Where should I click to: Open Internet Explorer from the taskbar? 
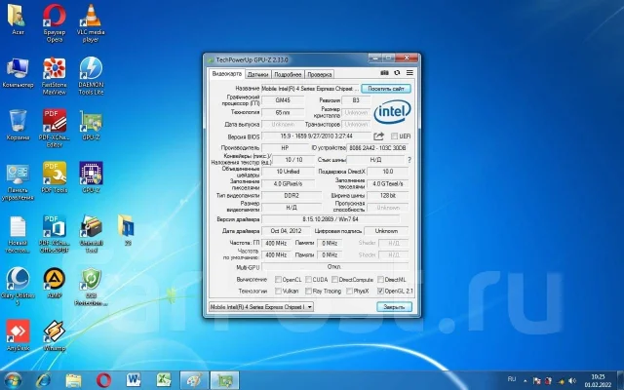[43, 380]
